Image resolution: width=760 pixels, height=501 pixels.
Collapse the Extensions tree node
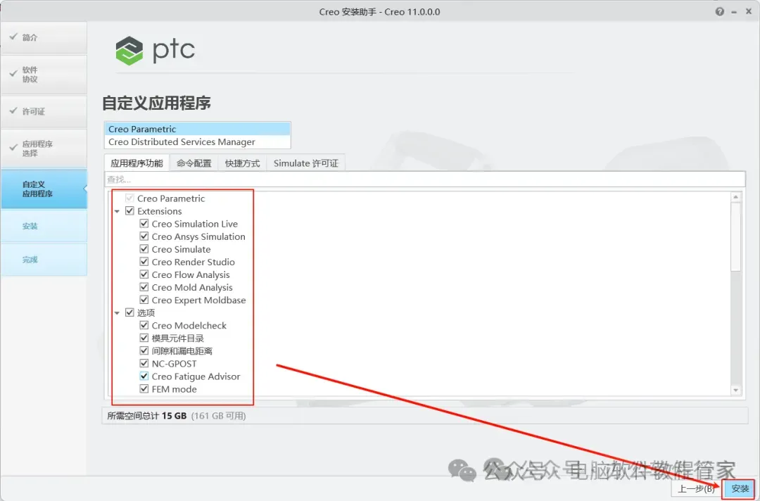pos(117,211)
